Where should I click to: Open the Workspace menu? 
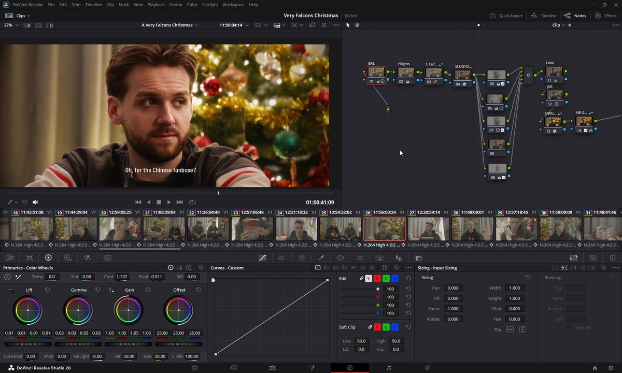click(x=233, y=5)
